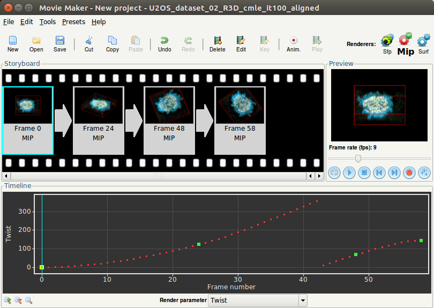
Task: Delete the selected keyframe
Action: 217,43
